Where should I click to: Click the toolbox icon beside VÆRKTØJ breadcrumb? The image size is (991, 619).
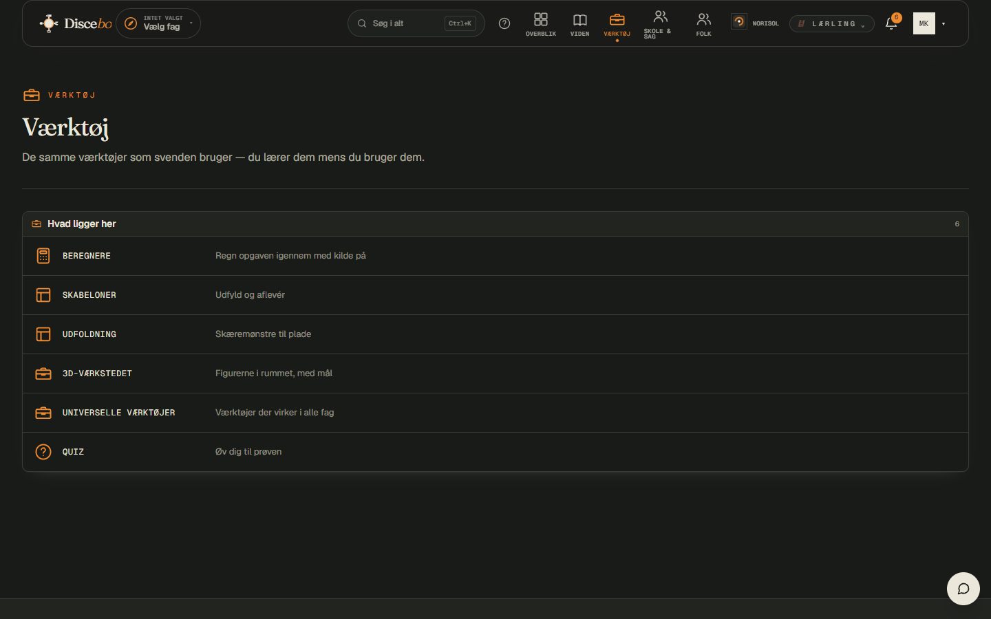tap(32, 95)
